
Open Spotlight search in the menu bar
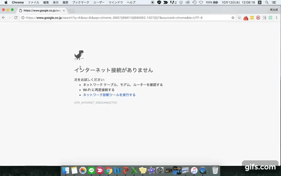click(x=267, y=2)
